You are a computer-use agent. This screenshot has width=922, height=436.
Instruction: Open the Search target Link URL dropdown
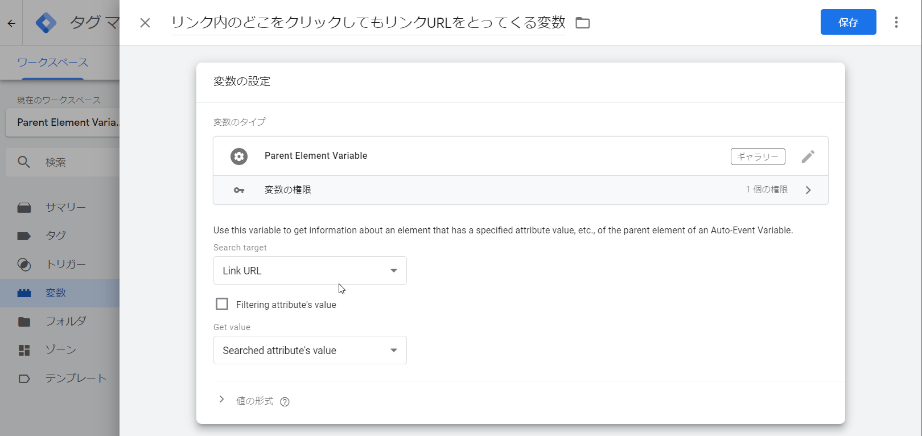[x=310, y=270]
